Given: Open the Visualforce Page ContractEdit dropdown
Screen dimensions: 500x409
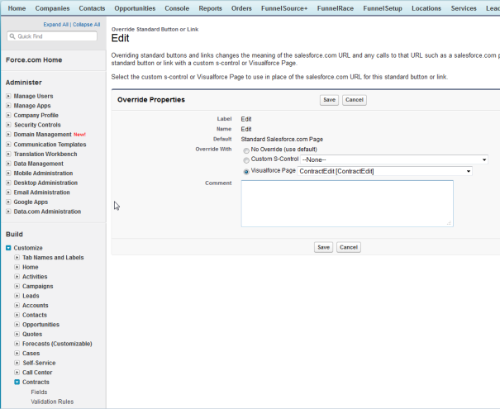Looking at the screenshot, I should (384, 171).
